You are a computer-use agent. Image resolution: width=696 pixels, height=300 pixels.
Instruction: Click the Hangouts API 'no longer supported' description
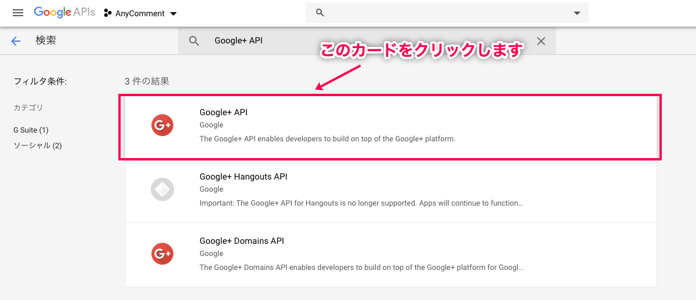[361, 203]
